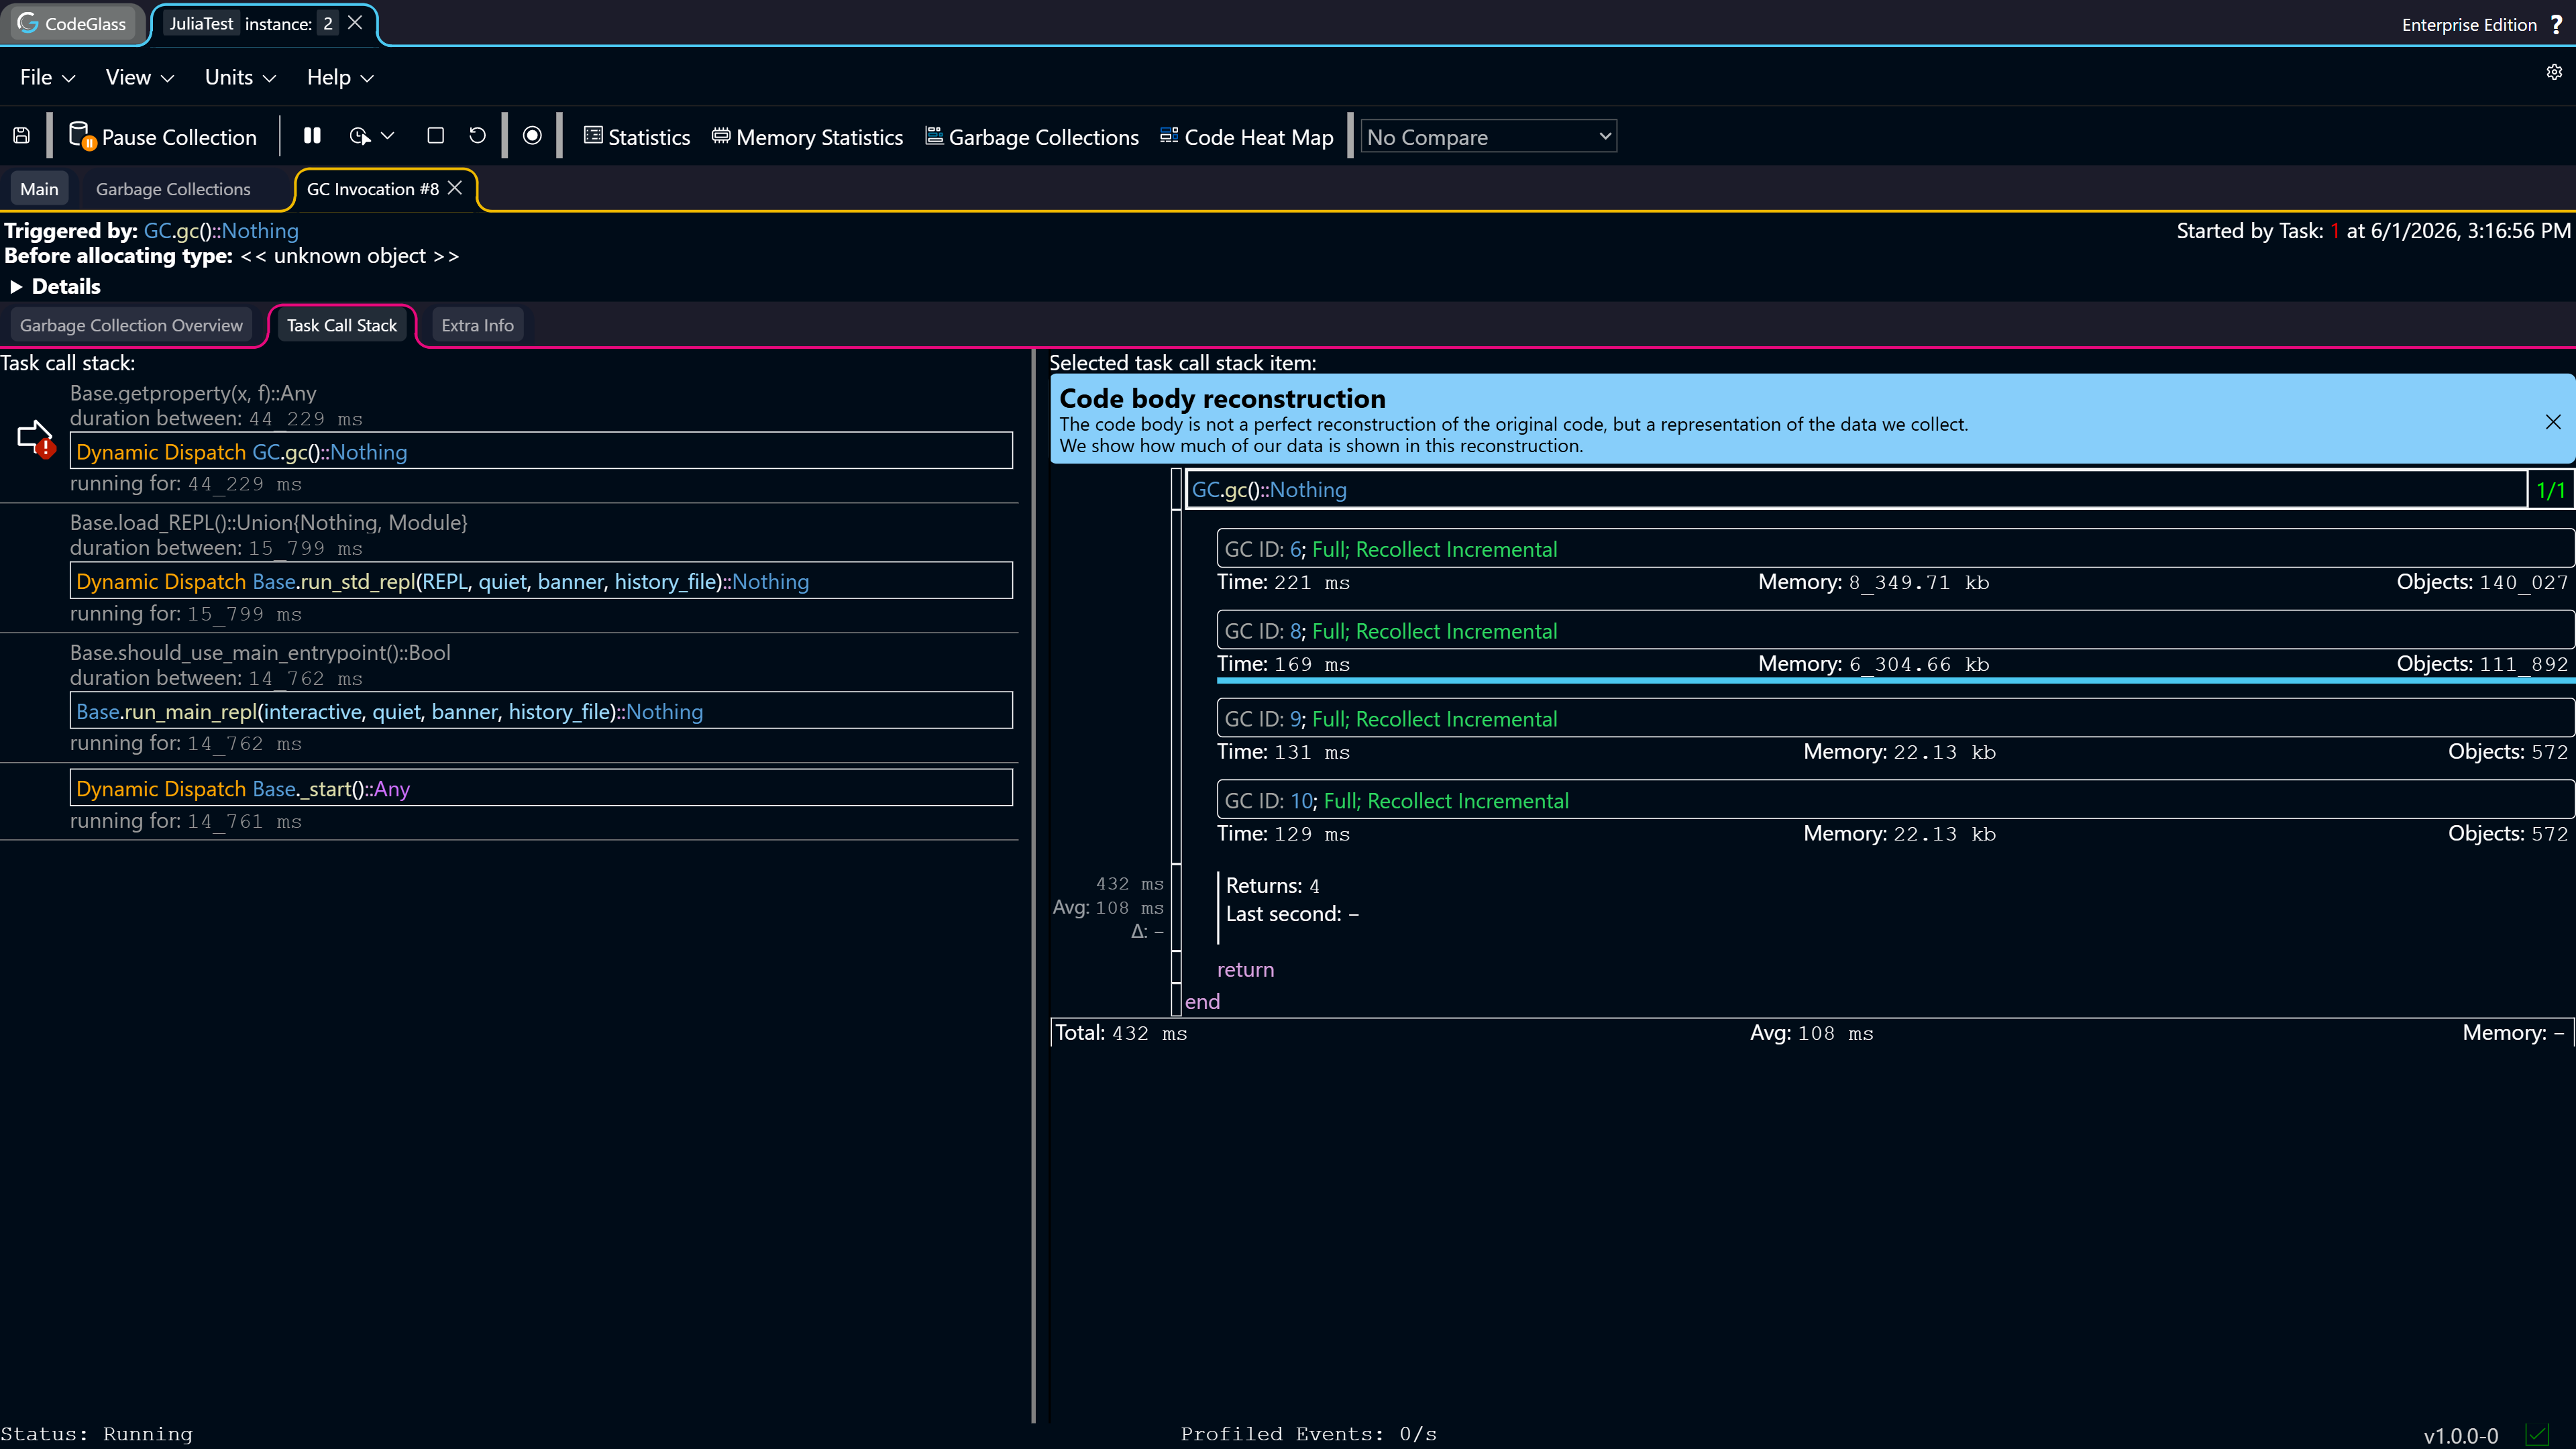Close the JuliaTest instance tab
The height and width of the screenshot is (1449, 2576).
coord(355,22)
